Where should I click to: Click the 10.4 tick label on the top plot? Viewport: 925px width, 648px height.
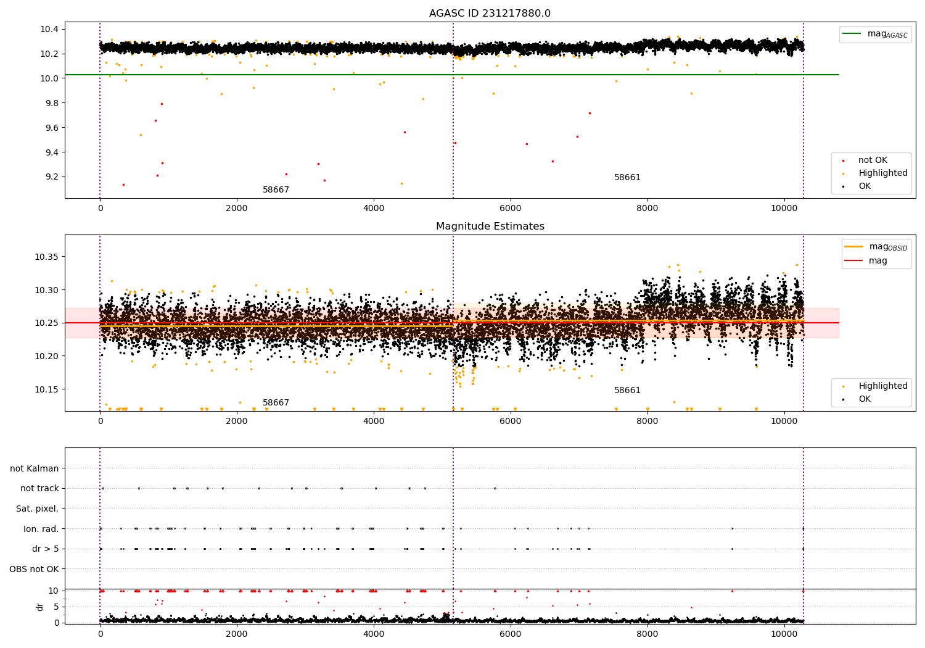click(x=49, y=30)
